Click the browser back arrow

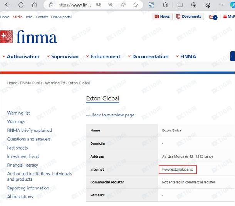(x=7, y=5)
